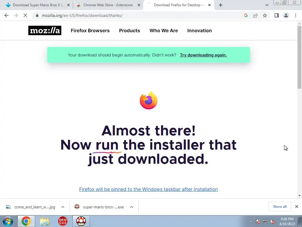Expand options for super-mario-bros exe download

coord(132,207)
